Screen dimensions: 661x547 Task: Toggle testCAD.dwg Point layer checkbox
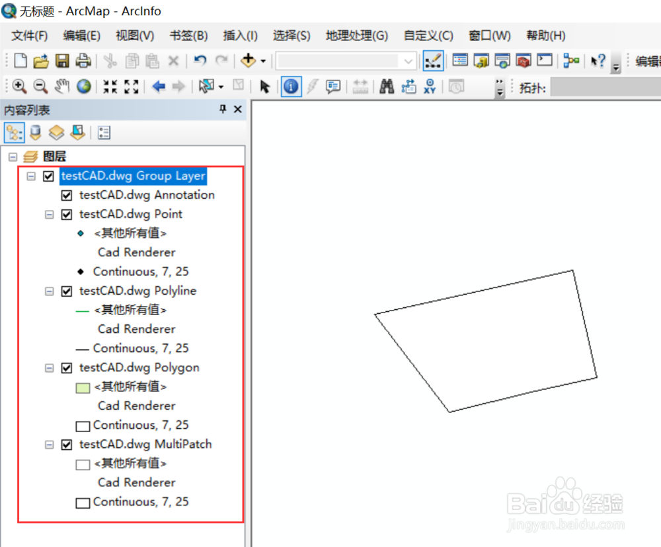coord(67,215)
